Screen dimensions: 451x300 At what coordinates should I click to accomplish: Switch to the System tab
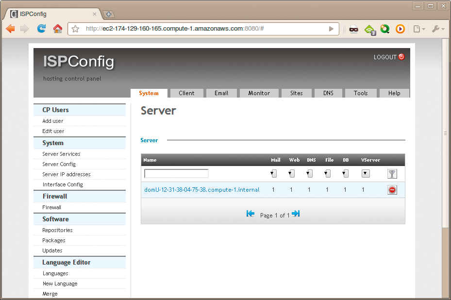point(149,93)
